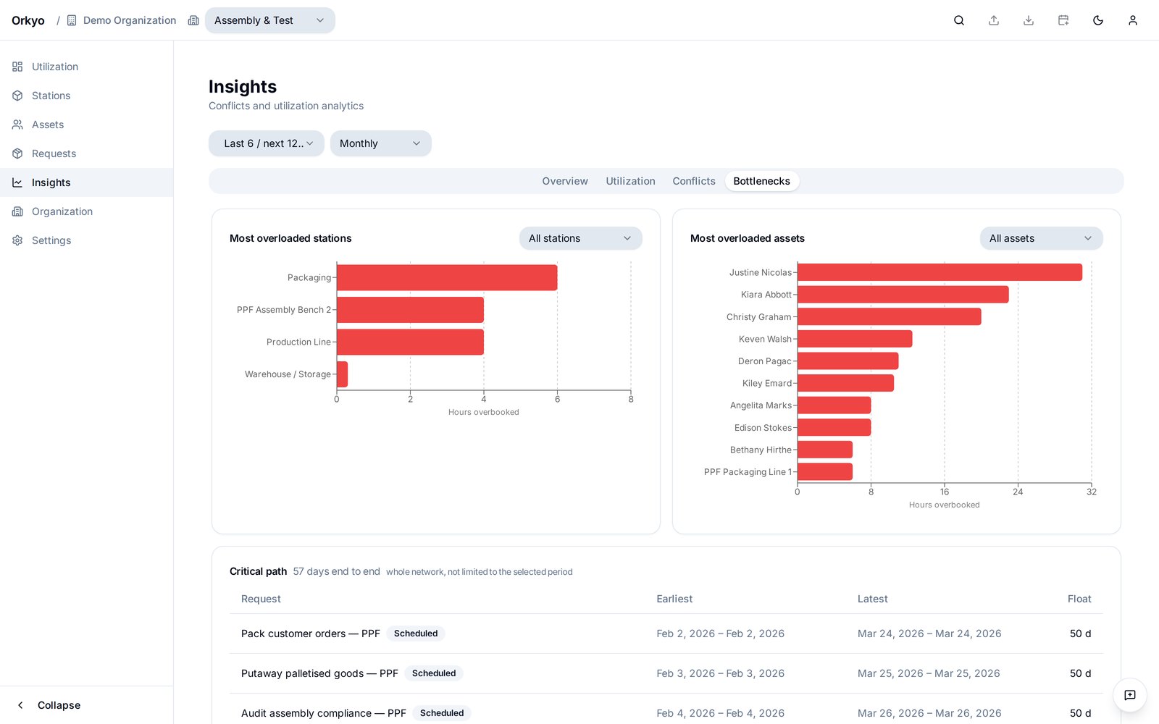Click the Scheduled badge on Audit assembly compliance
Screen dimensions: 1159x724
442,713
